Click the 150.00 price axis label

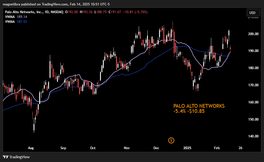(253, 119)
